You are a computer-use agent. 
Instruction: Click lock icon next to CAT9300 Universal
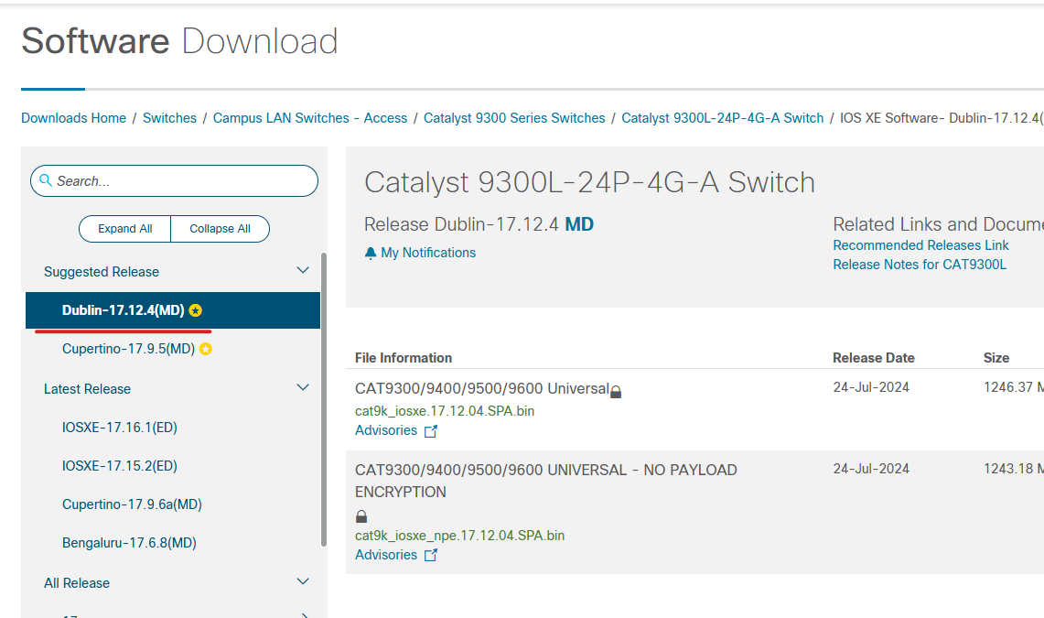click(x=616, y=392)
